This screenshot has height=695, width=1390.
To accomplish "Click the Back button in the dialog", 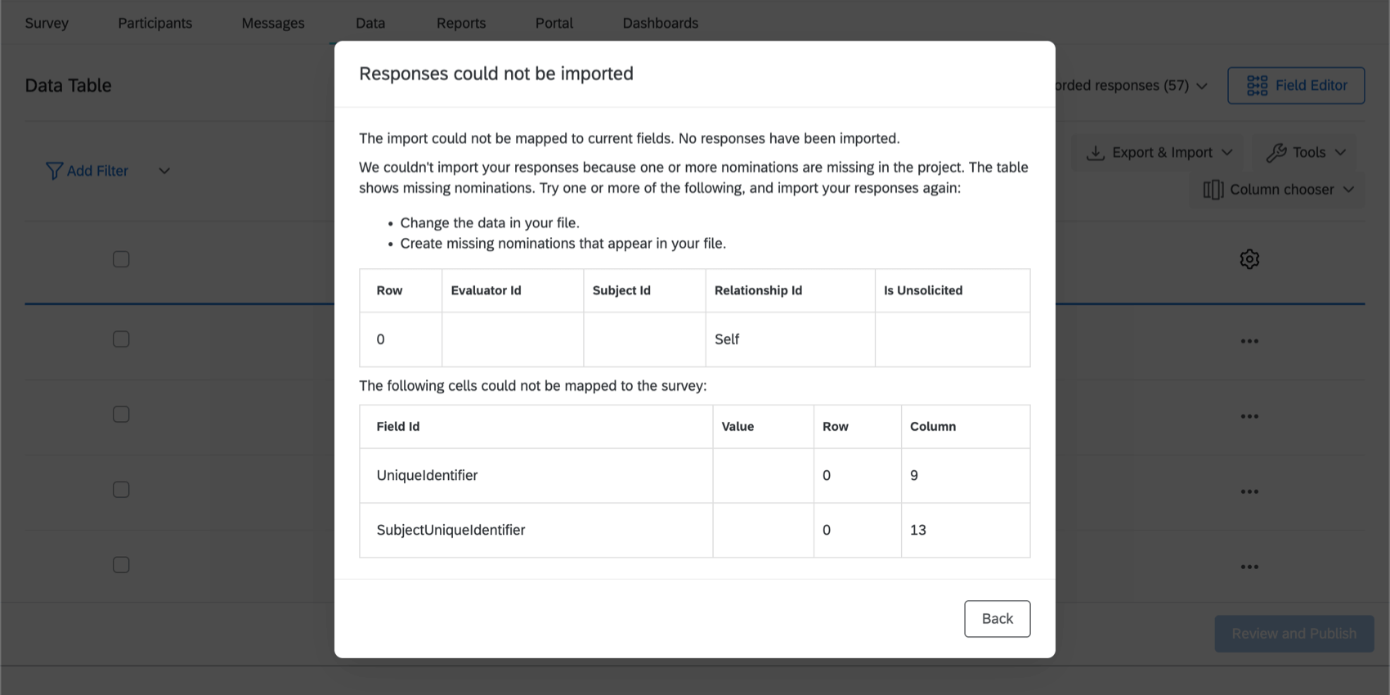I will point(997,619).
